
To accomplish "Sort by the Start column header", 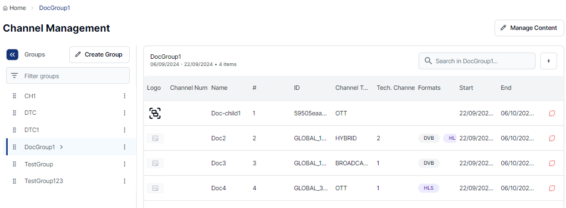I will pos(466,88).
